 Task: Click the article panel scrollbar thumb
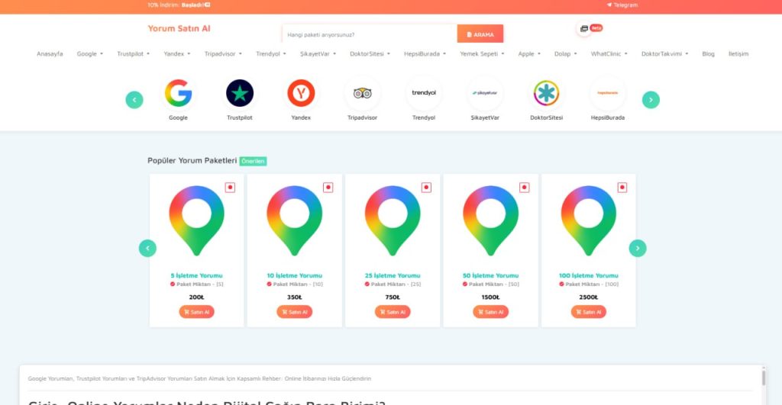point(764,377)
